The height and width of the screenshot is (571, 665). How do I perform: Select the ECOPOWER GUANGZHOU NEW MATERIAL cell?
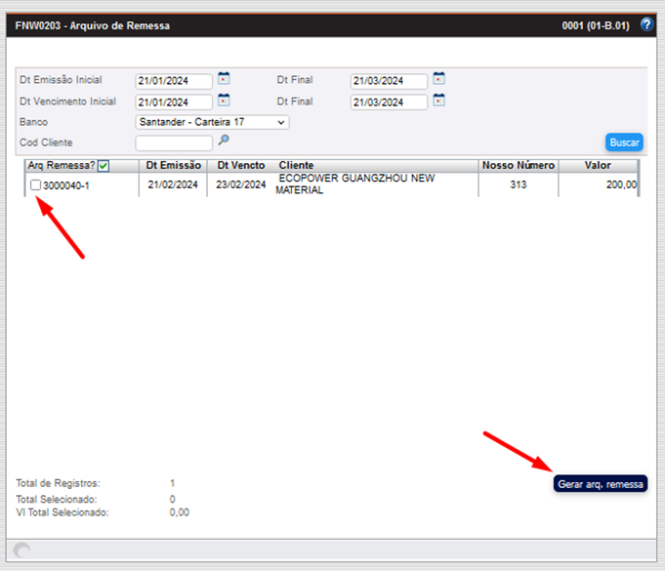(x=354, y=184)
